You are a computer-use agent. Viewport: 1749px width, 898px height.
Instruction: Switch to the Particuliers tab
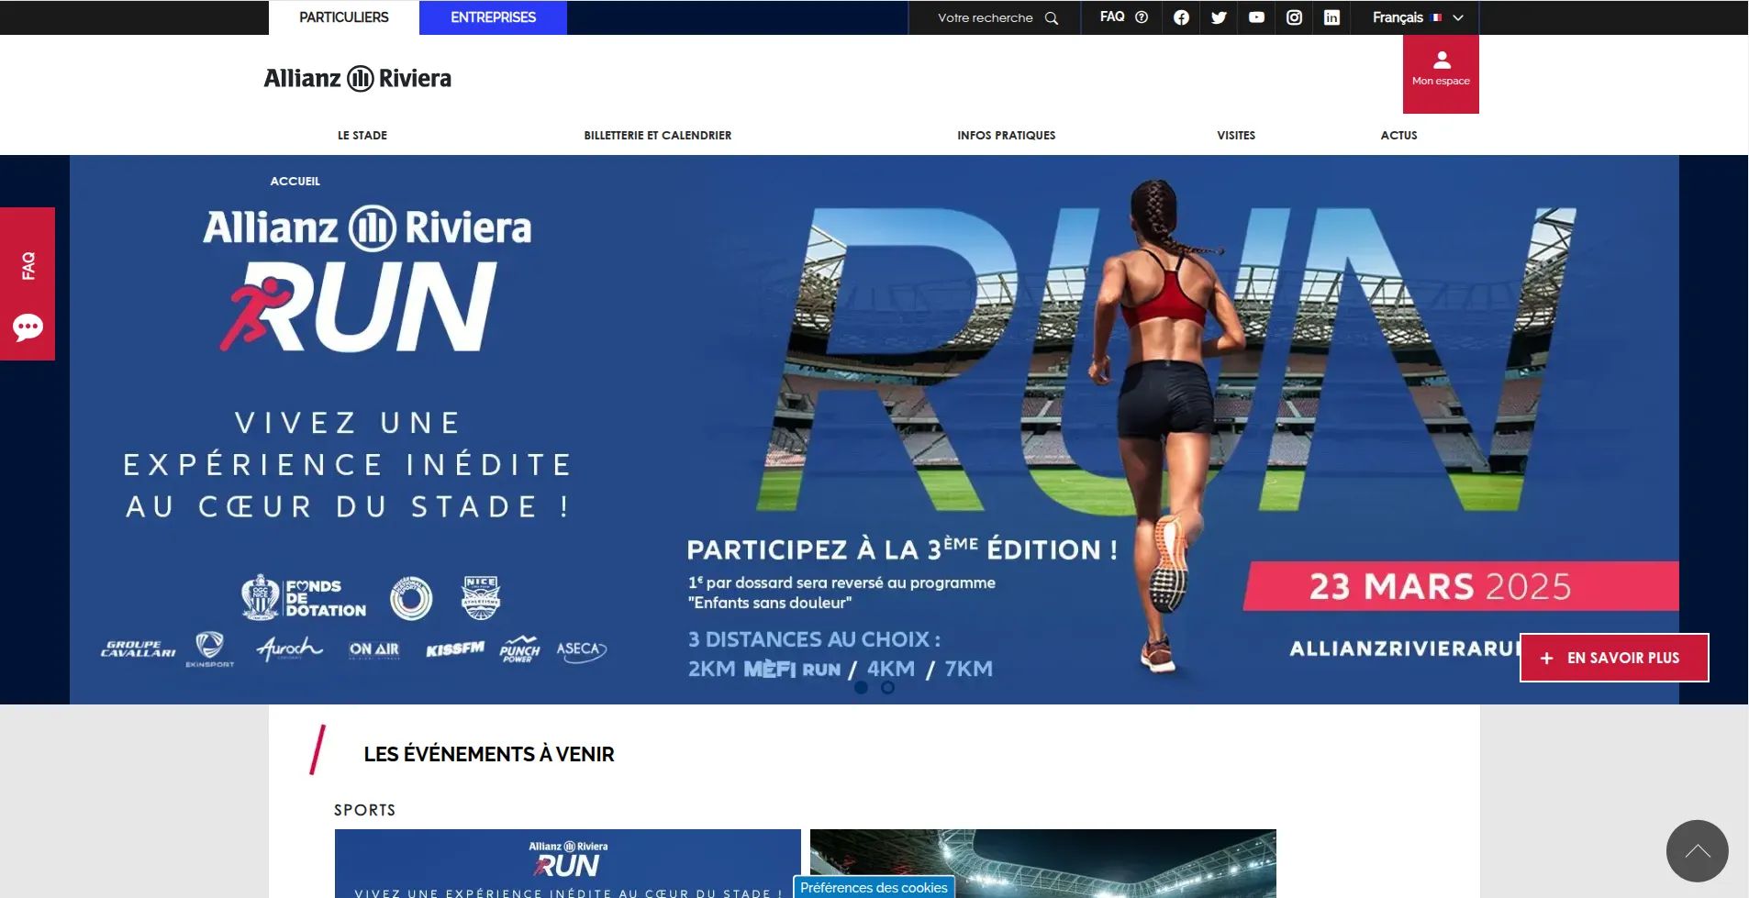(x=344, y=17)
